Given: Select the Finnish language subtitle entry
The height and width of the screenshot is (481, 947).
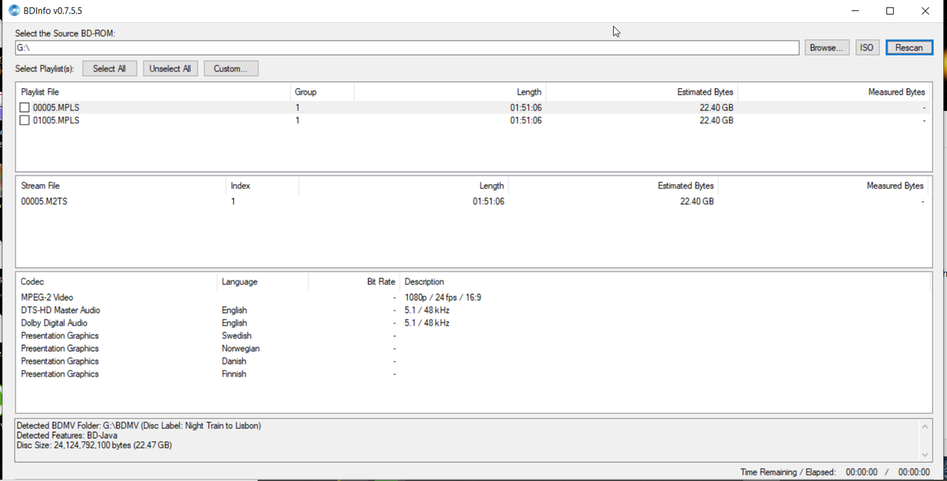Looking at the screenshot, I should [234, 374].
